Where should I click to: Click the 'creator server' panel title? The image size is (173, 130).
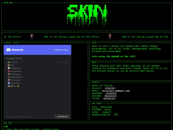[12, 43]
